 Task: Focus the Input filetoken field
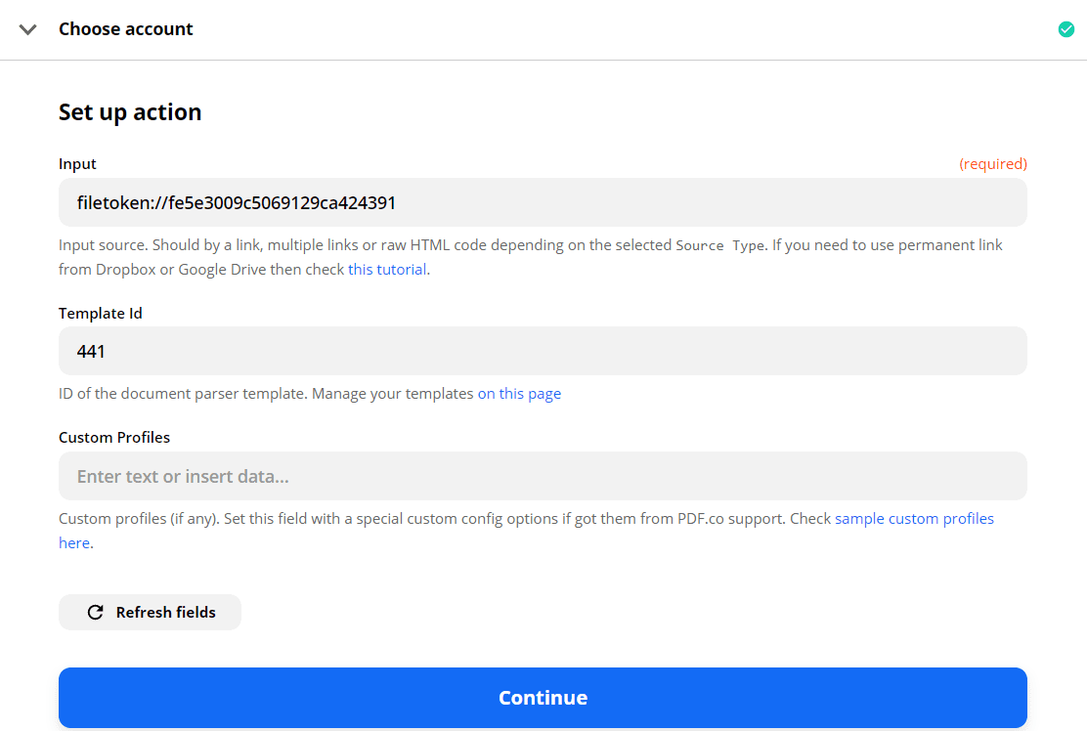tap(543, 203)
